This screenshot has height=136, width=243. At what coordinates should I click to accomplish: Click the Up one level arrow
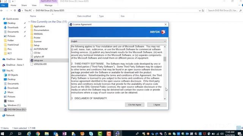[15, 11]
